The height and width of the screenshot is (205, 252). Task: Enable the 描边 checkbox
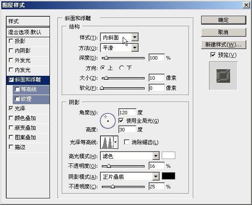(11, 147)
